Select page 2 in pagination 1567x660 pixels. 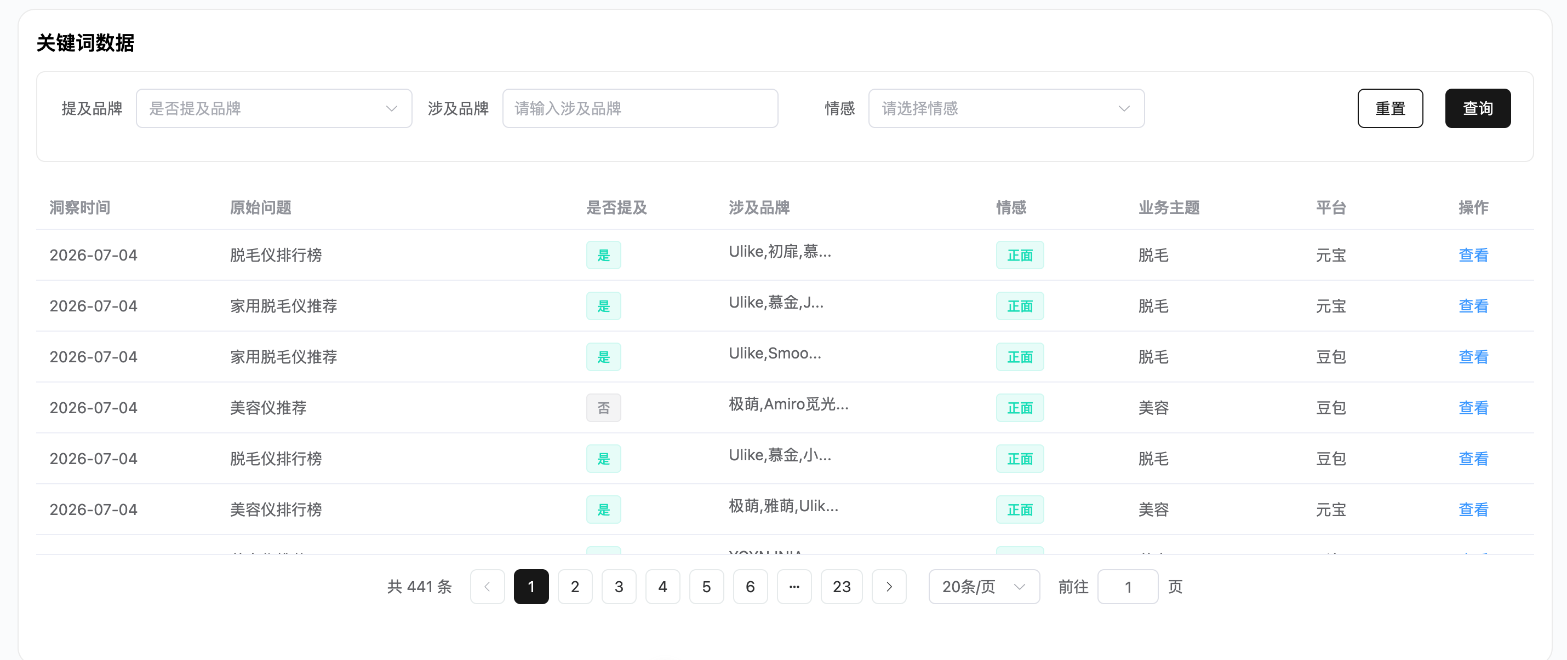575,587
